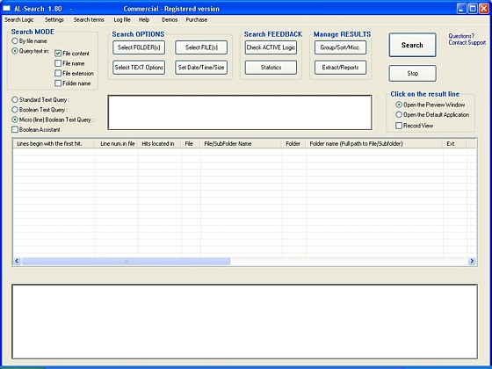Click the Select FILE(s) button
Image resolution: width=492 pixels, height=369 pixels.
point(201,47)
